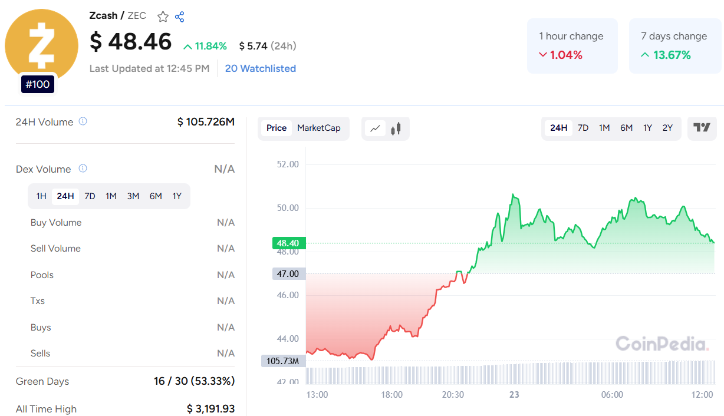The height and width of the screenshot is (416, 724).
Task: Open TradingView chart icon
Action: coord(702,128)
